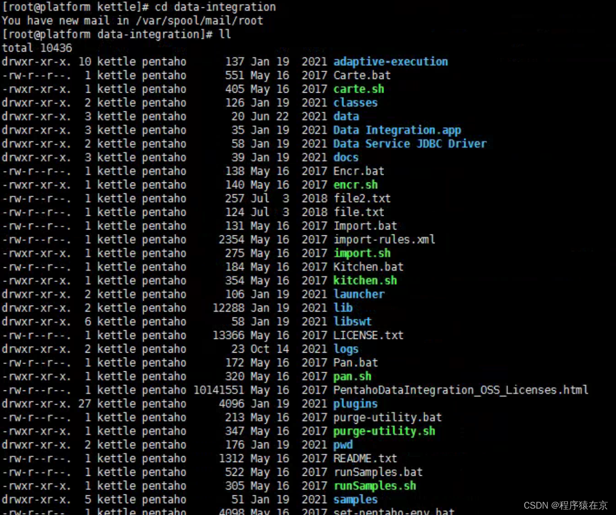Select the 1312 size of README.txt
The height and width of the screenshot is (515, 616).
231,459
